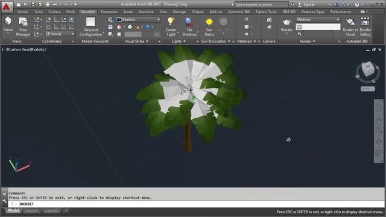This screenshot has height=217, width=386.
Task: Switch to the Home ribbon tab
Action: click(23, 11)
